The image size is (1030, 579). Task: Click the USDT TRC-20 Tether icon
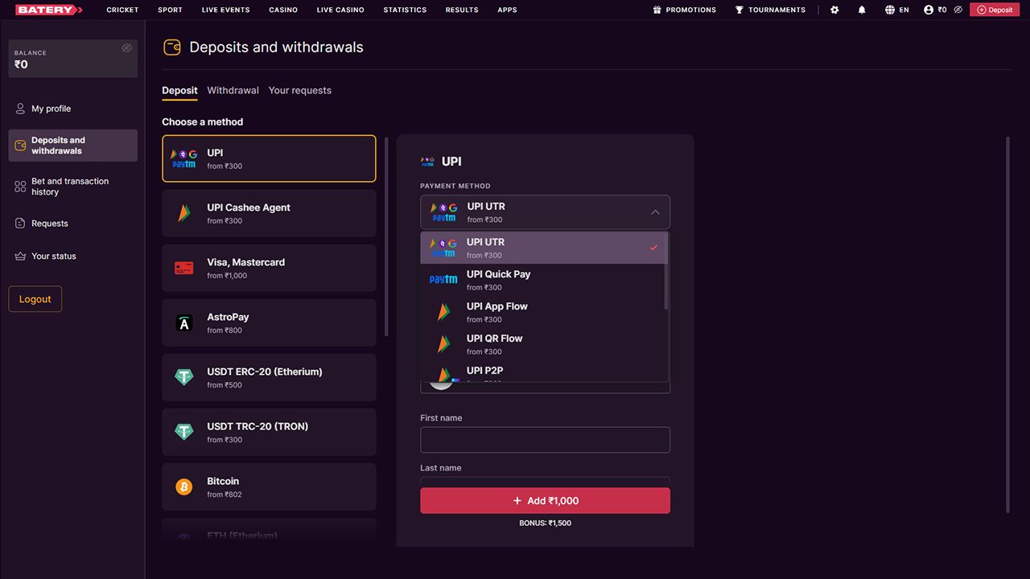[x=184, y=432]
